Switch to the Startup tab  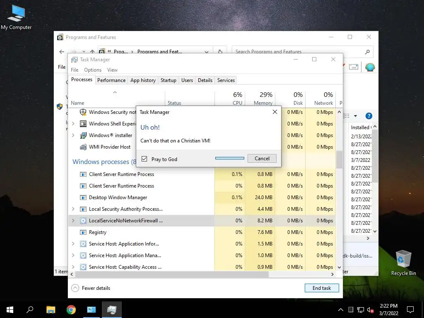click(x=168, y=80)
